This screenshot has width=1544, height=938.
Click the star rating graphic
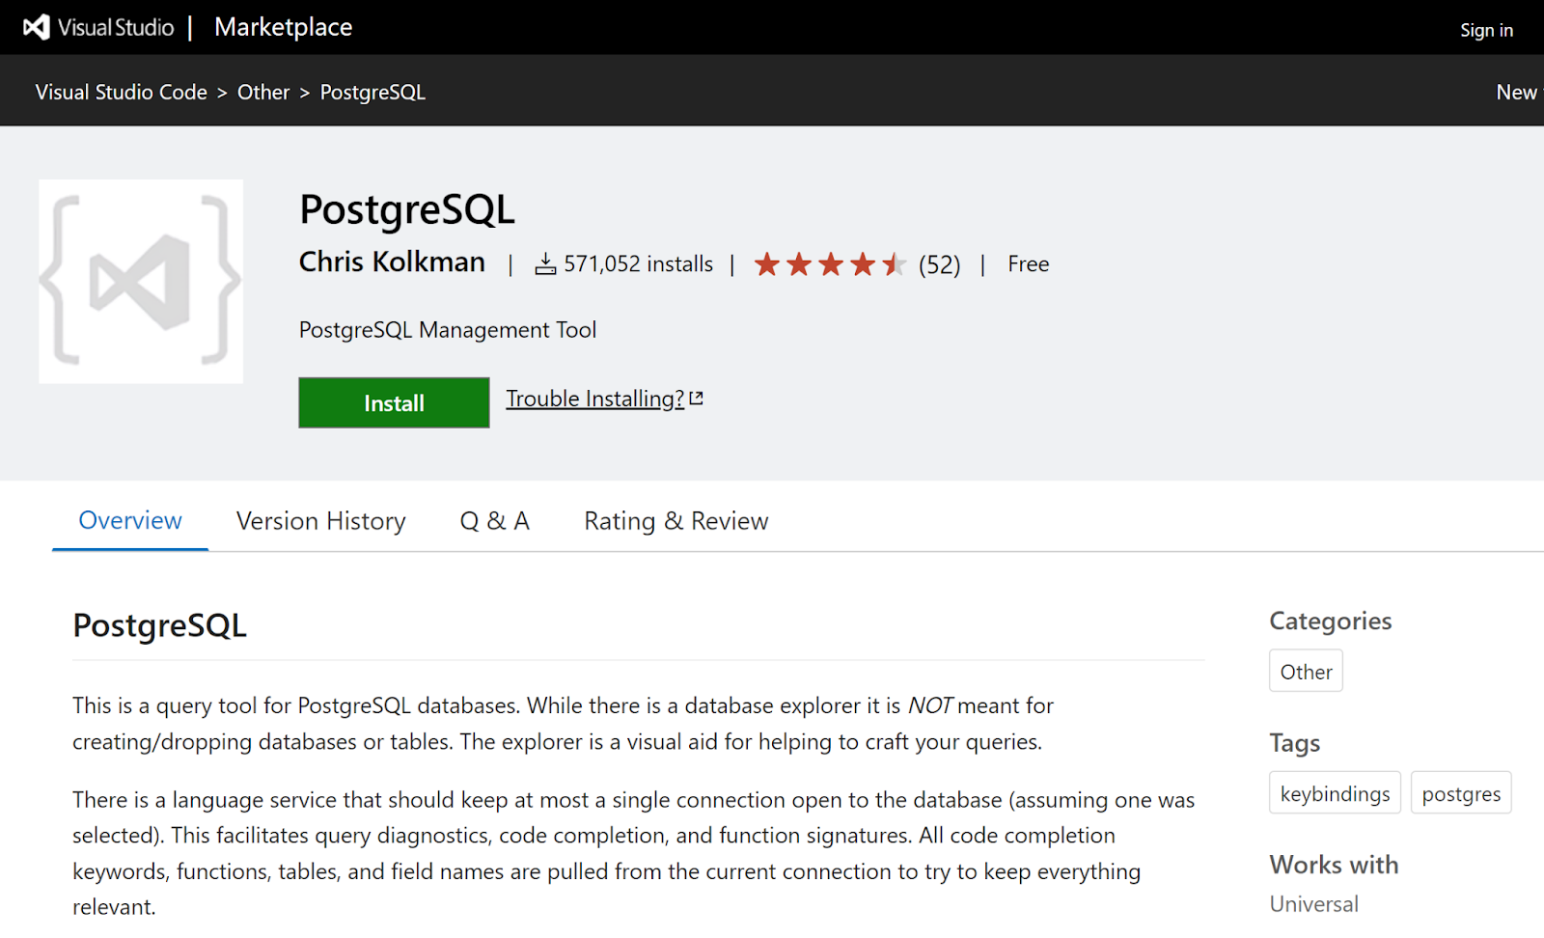click(x=830, y=263)
